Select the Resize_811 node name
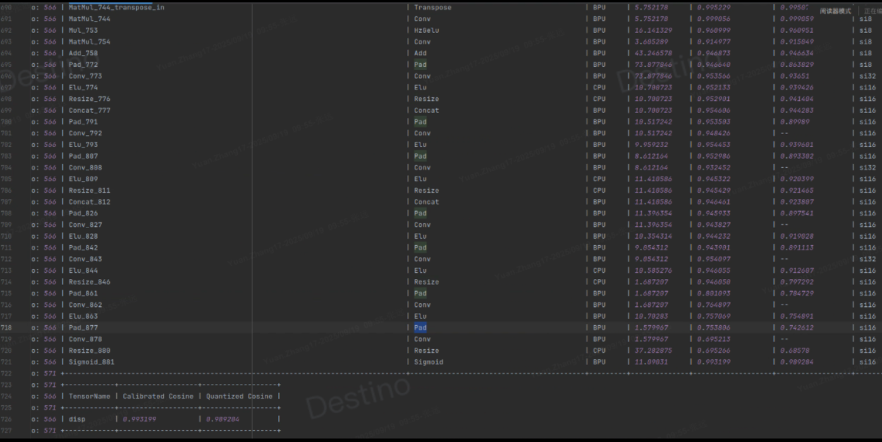Image resolution: width=882 pixels, height=442 pixels. tap(89, 190)
